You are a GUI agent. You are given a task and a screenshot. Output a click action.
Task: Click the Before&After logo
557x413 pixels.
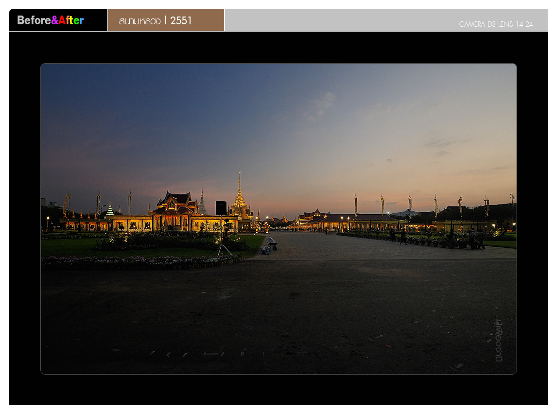[51, 20]
